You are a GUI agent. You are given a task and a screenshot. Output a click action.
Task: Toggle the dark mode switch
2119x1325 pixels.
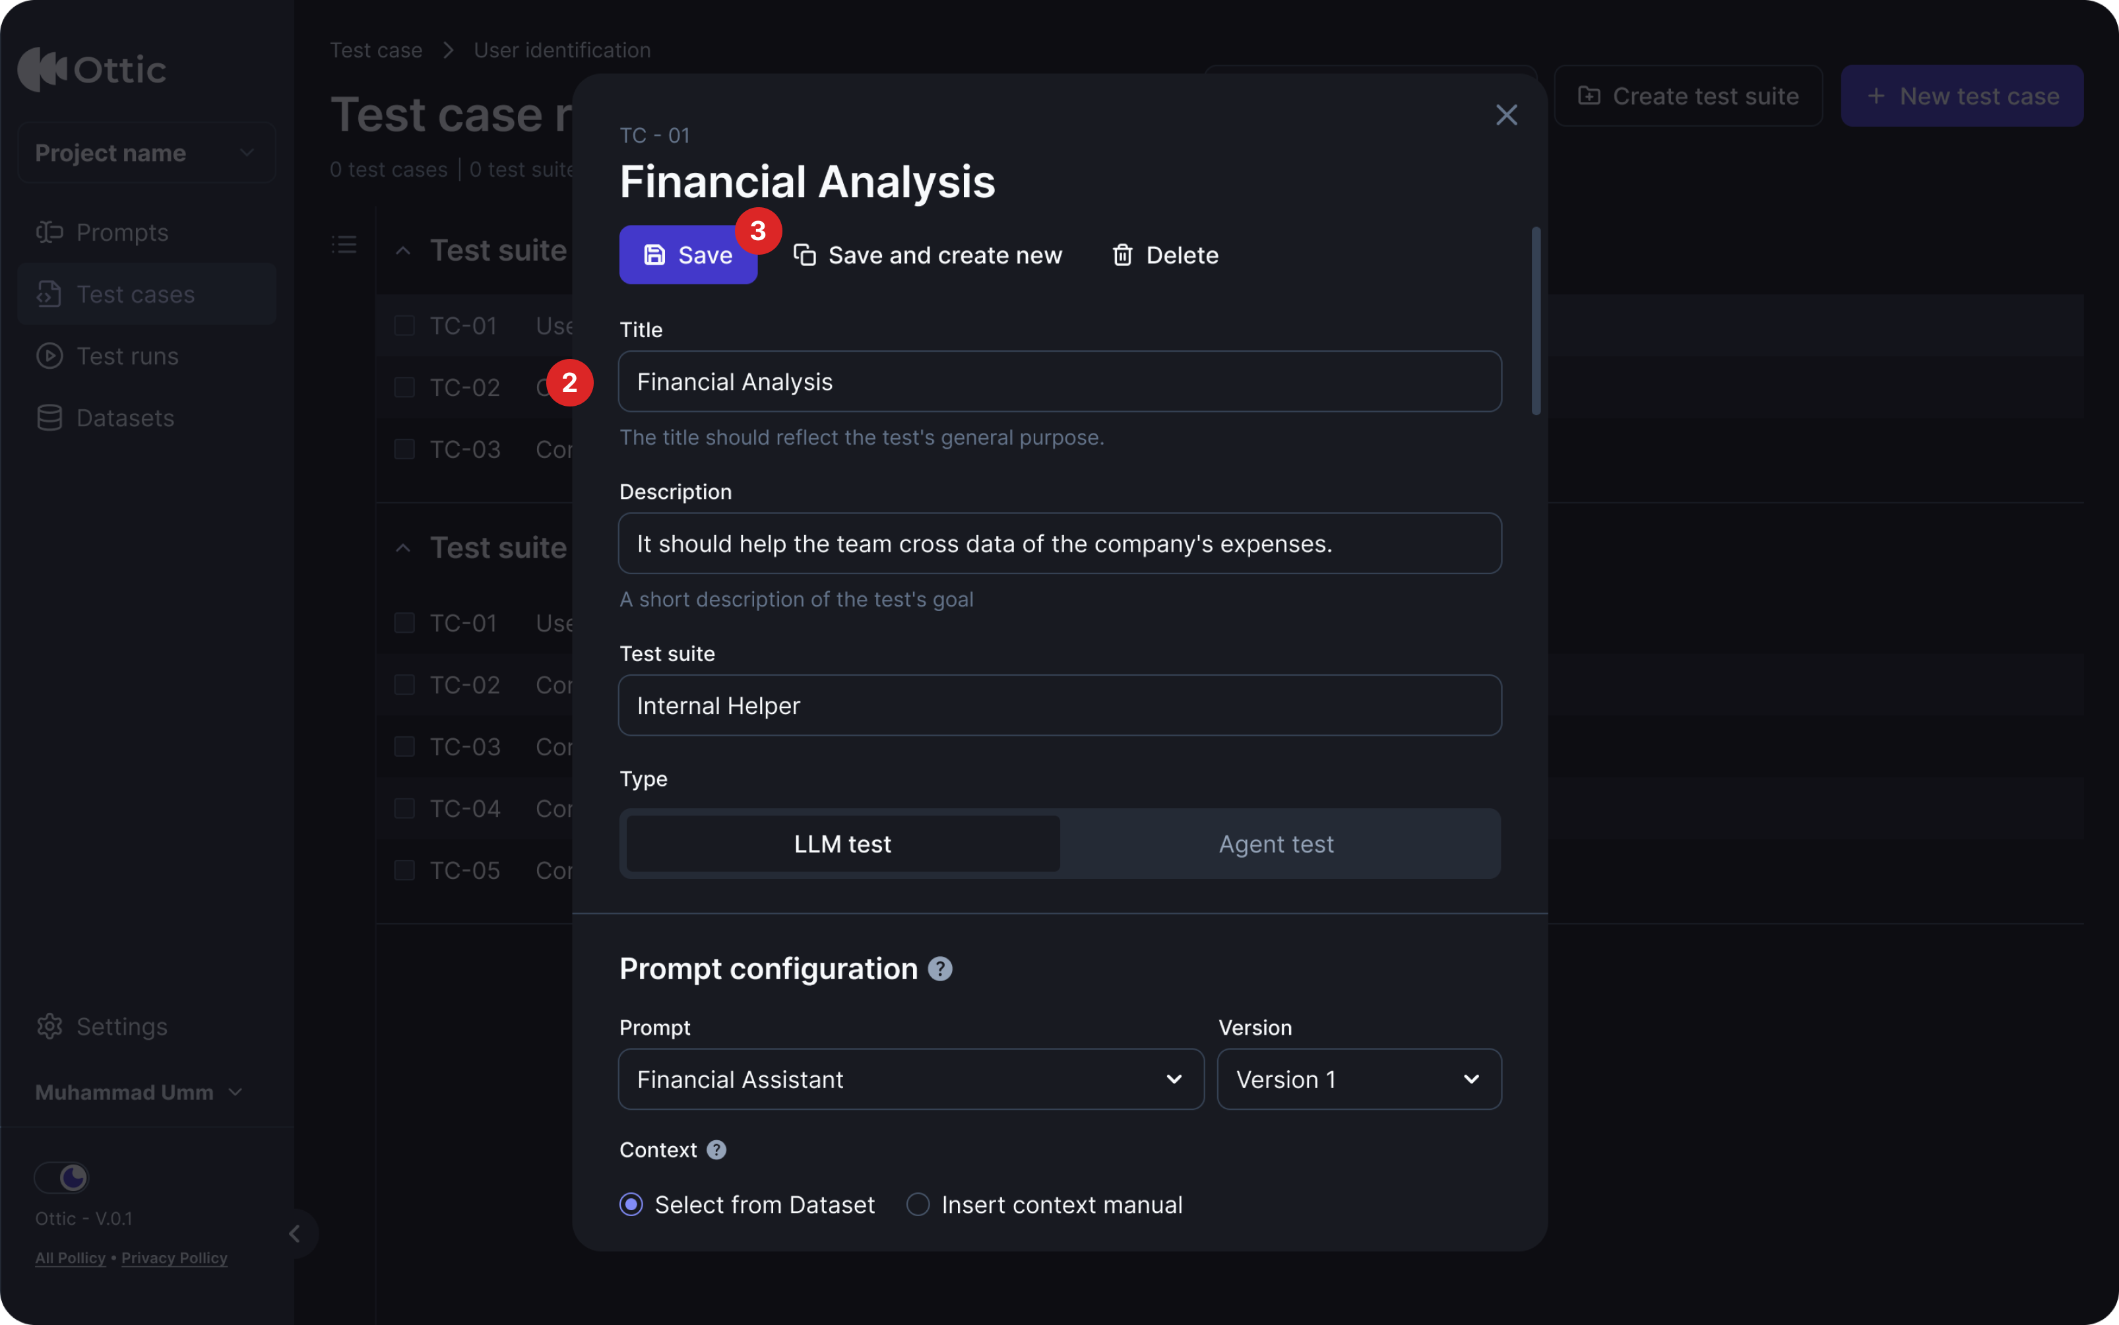pyautogui.click(x=62, y=1178)
